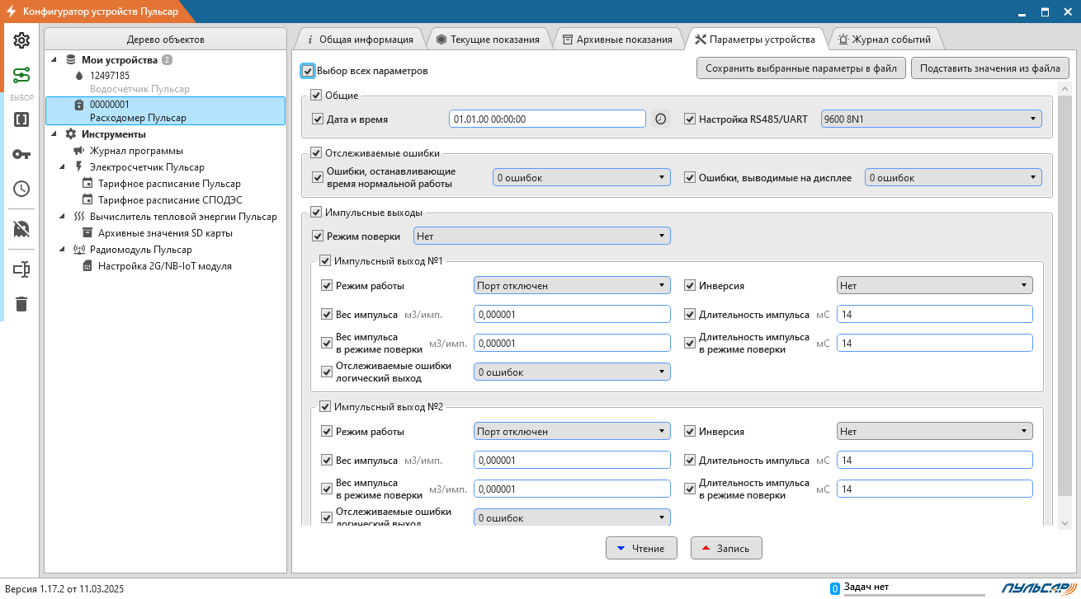Open the clock schedule sidebar icon
The height and width of the screenshot is (599, 1081).
coord(21,189)
